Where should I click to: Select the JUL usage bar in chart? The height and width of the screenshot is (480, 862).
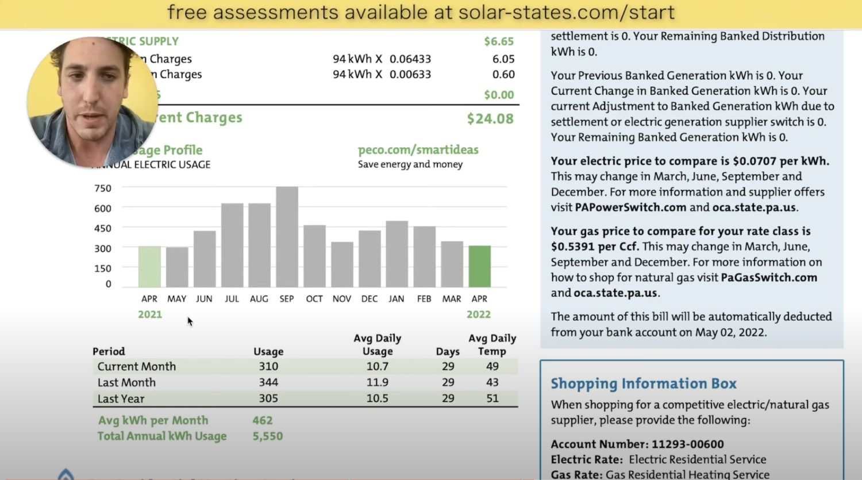coord(232,245)
